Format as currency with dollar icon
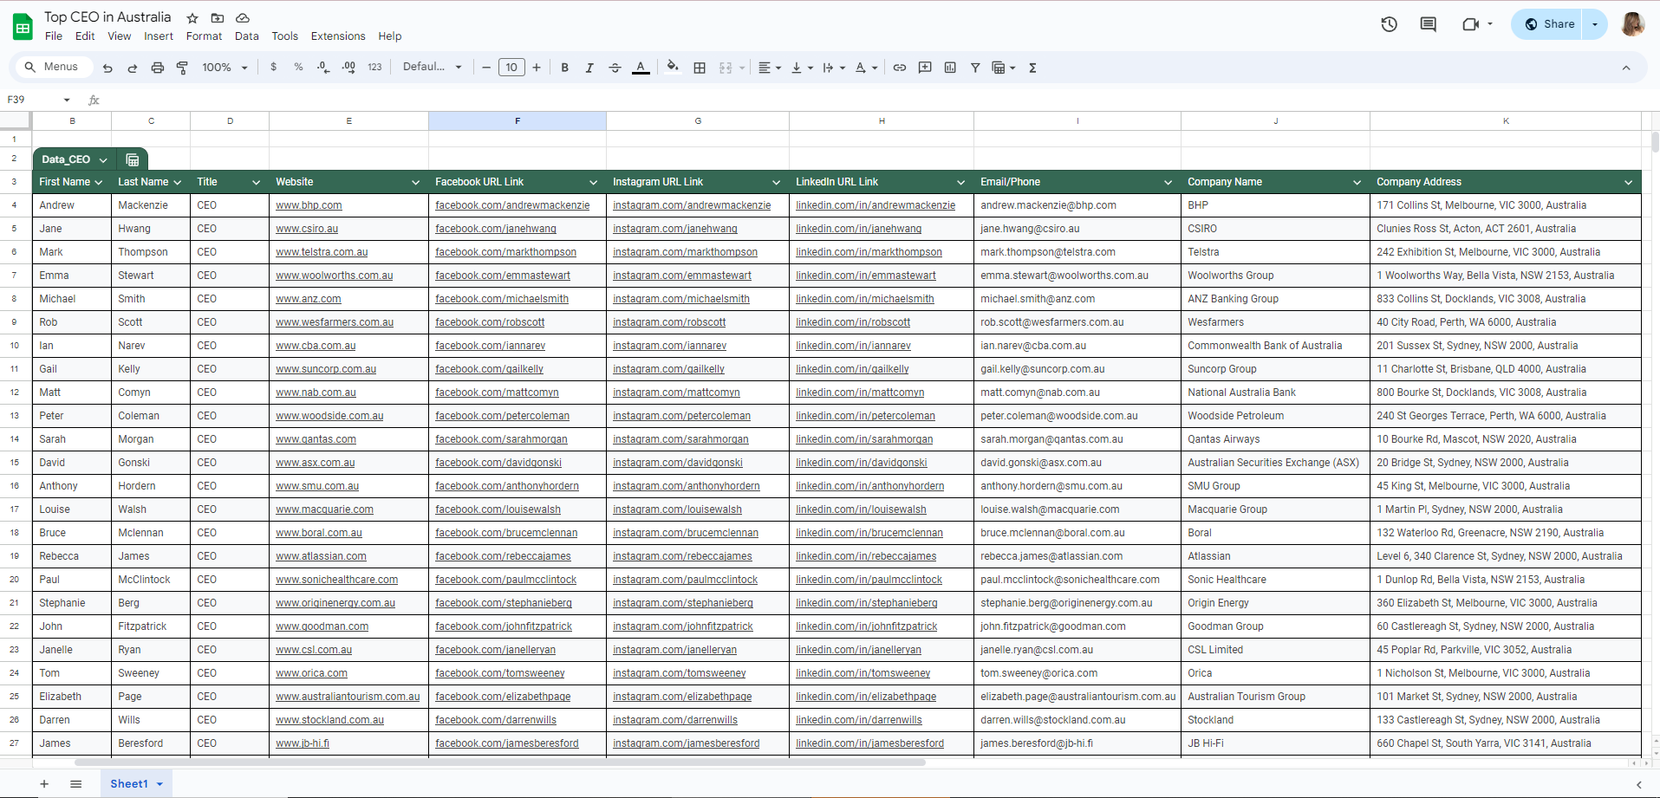 click(x=274, y=67)
